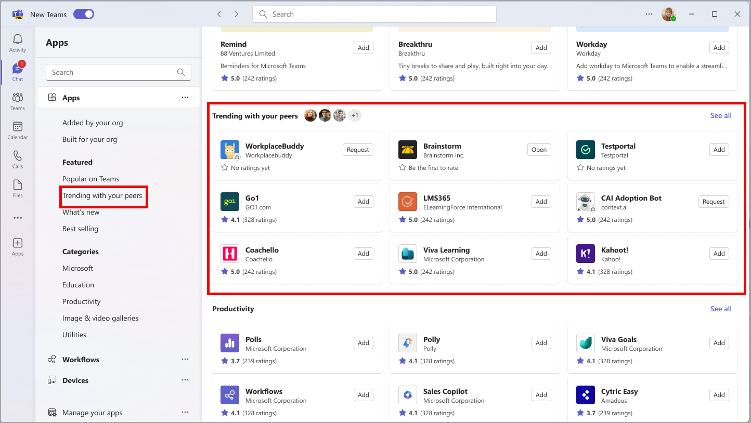Open the Productivity category in sidebar

point(81,301)
